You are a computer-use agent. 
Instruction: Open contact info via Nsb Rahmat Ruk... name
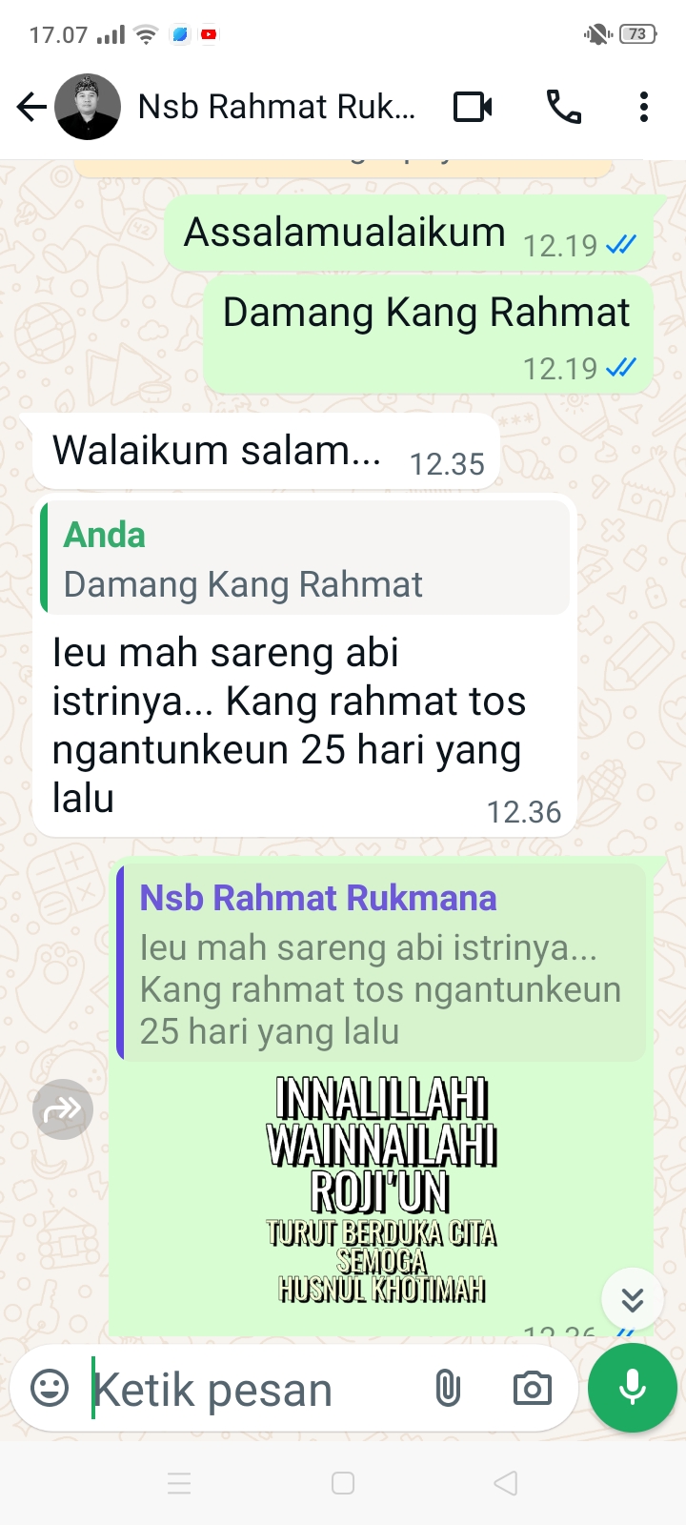[276, 107]
